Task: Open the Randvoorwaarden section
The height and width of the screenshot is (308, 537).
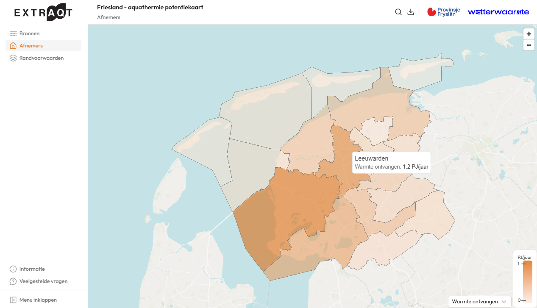Action: pyautogui.click(x=43, y=58)
